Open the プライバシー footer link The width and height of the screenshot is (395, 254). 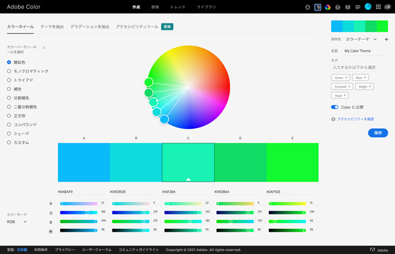[x=64, y=250]
